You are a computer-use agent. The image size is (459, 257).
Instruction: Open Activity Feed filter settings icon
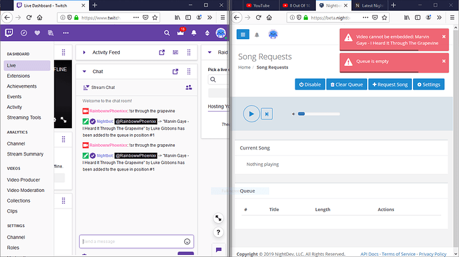(x=176, y=52)
